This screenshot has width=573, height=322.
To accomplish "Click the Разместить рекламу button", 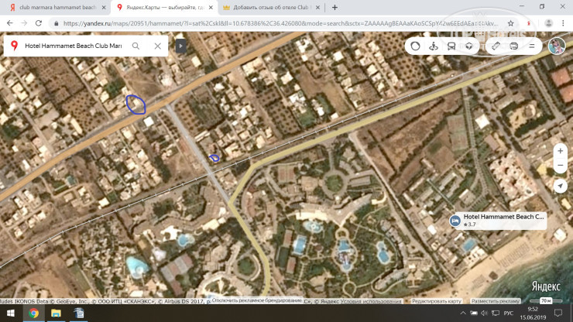I will pyautogui.click(x=496, y=300).
